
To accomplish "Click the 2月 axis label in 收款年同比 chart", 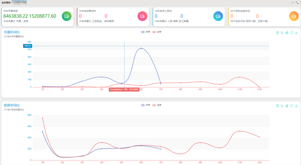I will pos(62,162).
